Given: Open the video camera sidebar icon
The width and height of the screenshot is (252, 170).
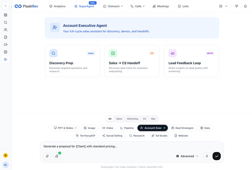Looking at the screenshot, I should pos(6,45).
